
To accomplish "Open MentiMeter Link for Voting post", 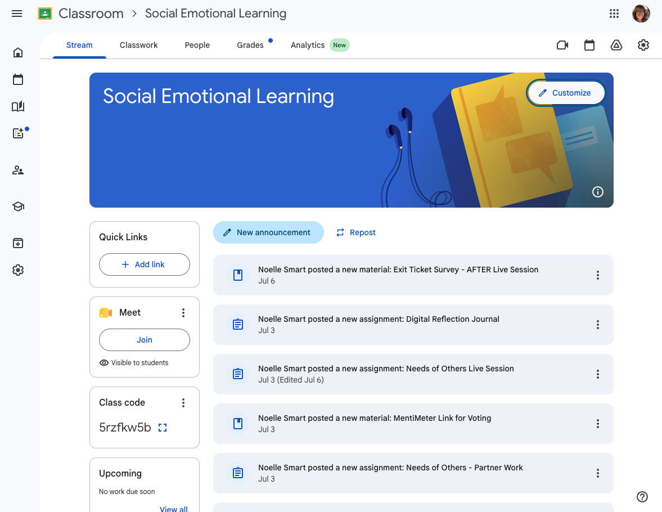I will (x=413, y=424).
